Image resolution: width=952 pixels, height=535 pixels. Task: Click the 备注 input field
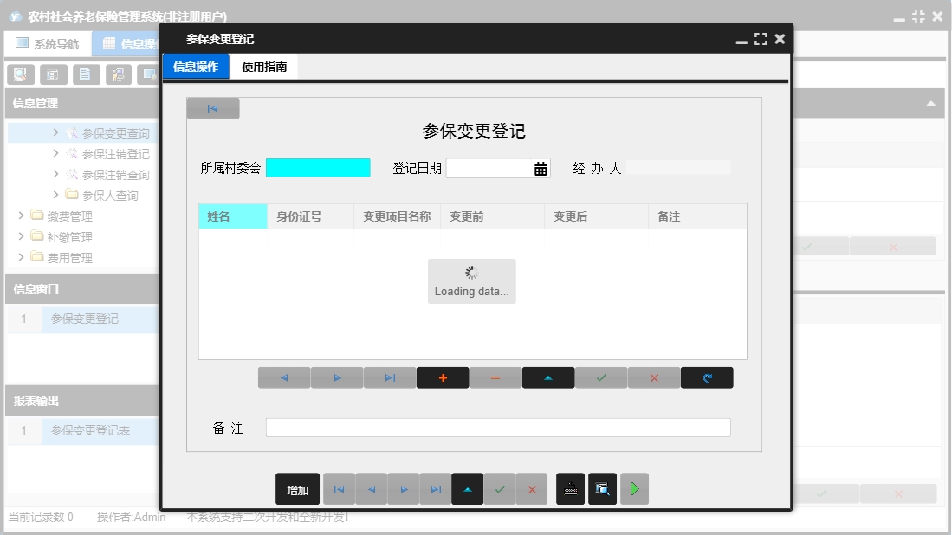point(498,427)
